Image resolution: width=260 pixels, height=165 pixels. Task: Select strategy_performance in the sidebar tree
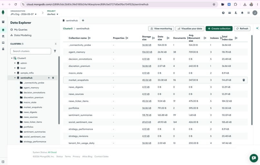tap(35, 142)
